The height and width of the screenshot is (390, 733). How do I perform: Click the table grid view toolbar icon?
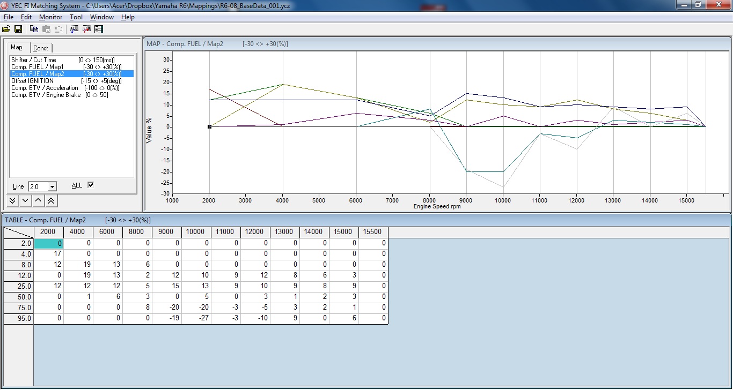[x=98, y=29]
